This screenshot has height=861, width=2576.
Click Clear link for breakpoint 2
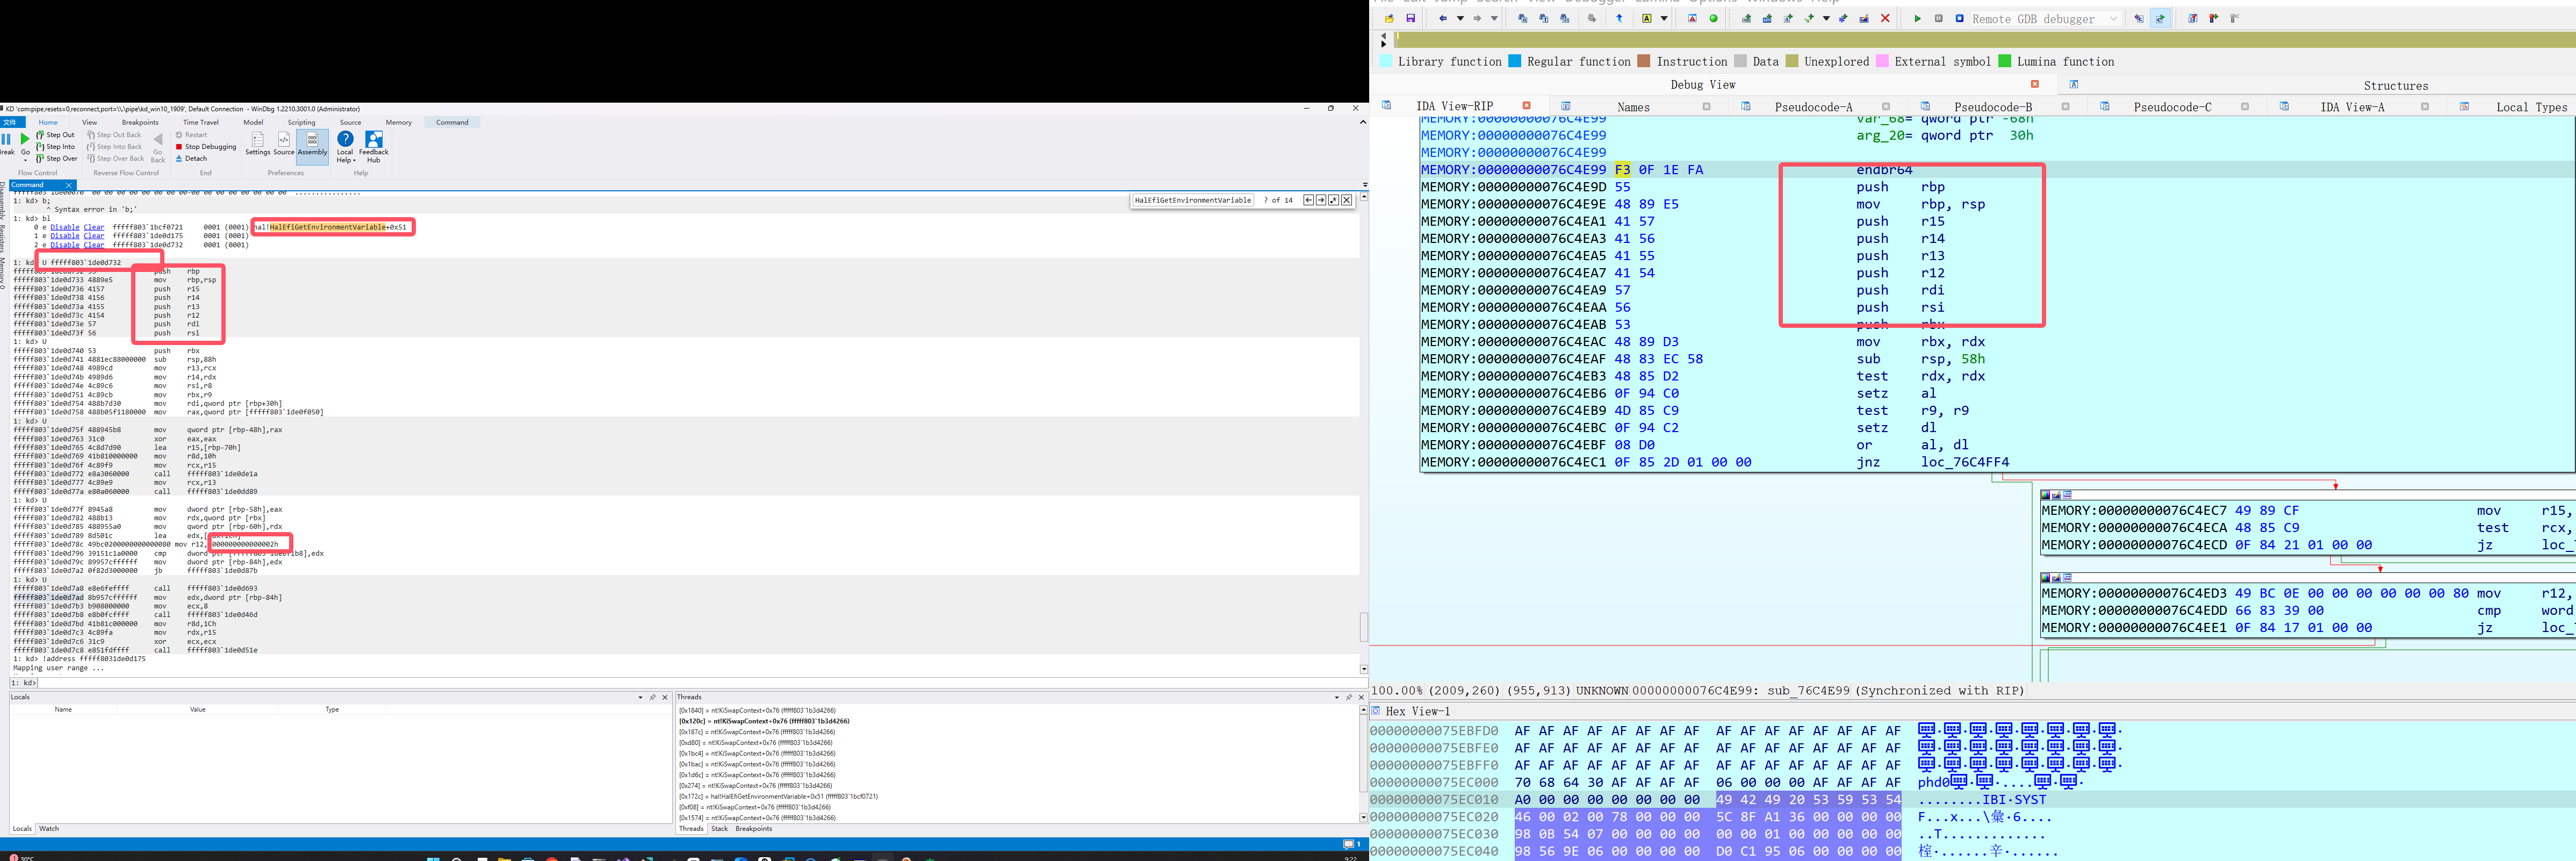[x=94, y=245]
